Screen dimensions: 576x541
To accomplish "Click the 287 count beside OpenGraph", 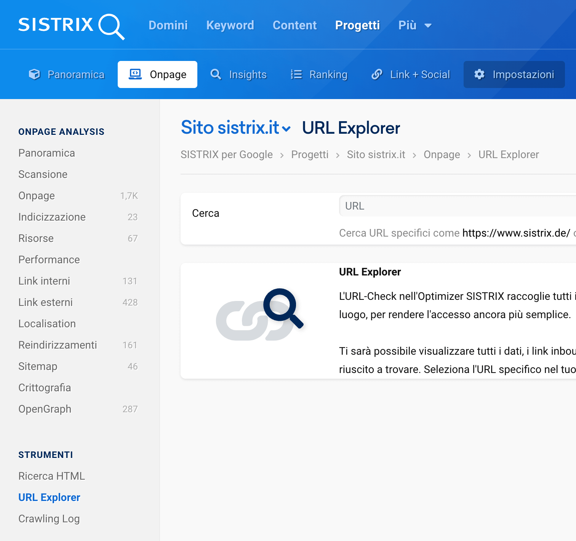I will (x=130, y=409).
